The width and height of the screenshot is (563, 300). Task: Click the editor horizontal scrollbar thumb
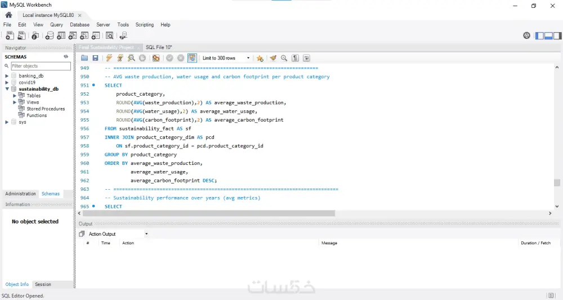pos(209,213)
